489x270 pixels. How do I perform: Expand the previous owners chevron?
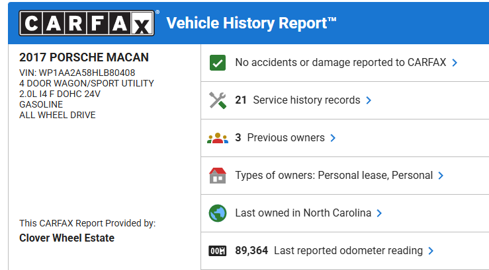coord(333,138)
